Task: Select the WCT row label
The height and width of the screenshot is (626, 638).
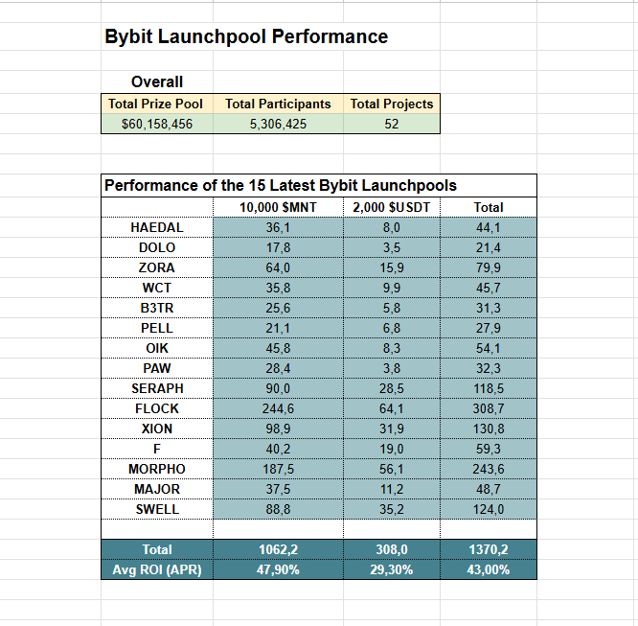Action: (157, 288)
